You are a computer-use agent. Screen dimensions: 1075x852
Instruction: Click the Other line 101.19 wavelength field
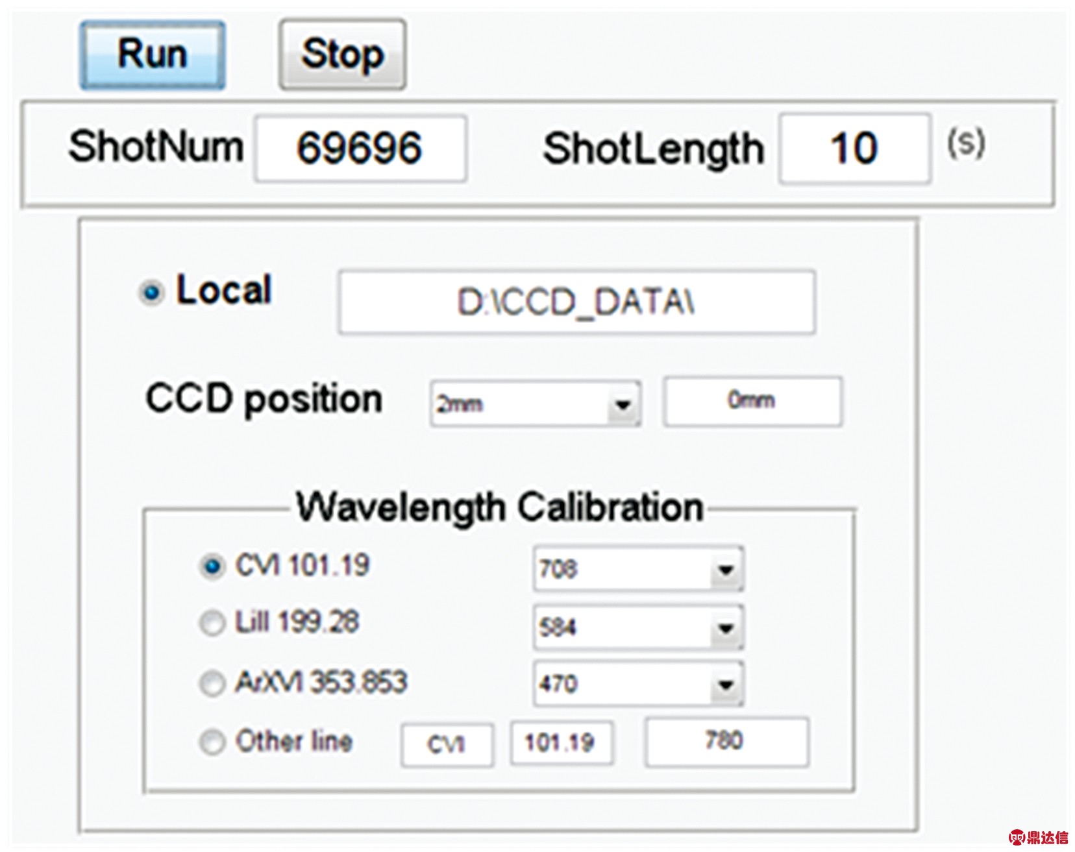tap(562, 743)
